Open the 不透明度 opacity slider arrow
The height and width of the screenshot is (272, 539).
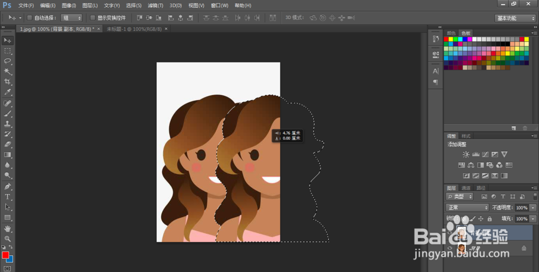click(533, 207)
